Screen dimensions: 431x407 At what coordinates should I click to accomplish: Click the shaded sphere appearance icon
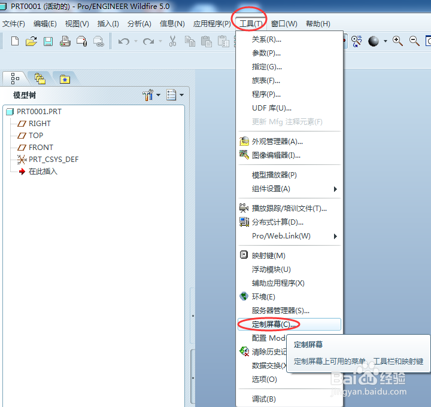(x=374, y=41)
